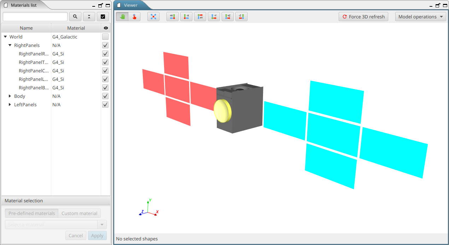The width and height of the screenshot is (449, 245).
Task: Open the search magnifier in Materials list
Action: [75, 17]
